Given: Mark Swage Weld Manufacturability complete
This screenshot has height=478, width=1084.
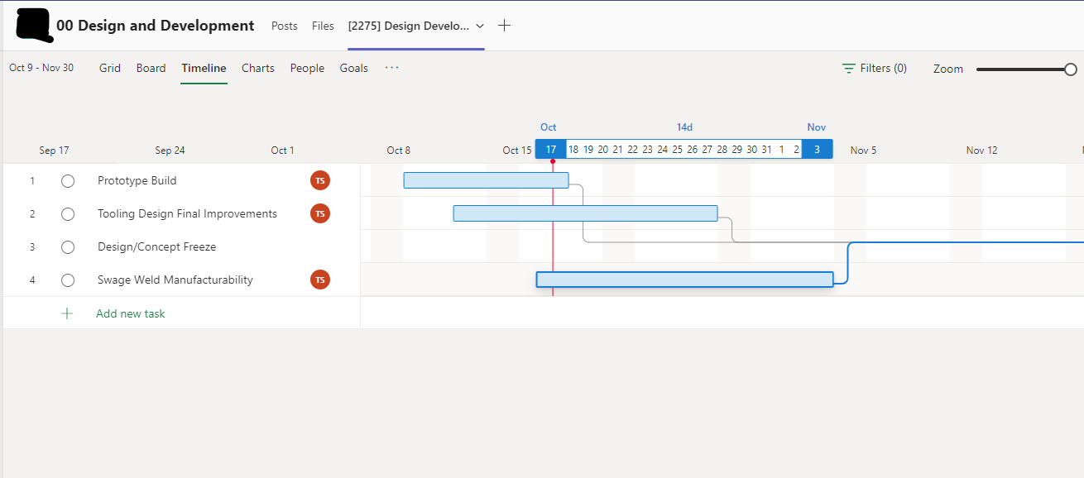Looking at the screenshot, I should point(68,280).
